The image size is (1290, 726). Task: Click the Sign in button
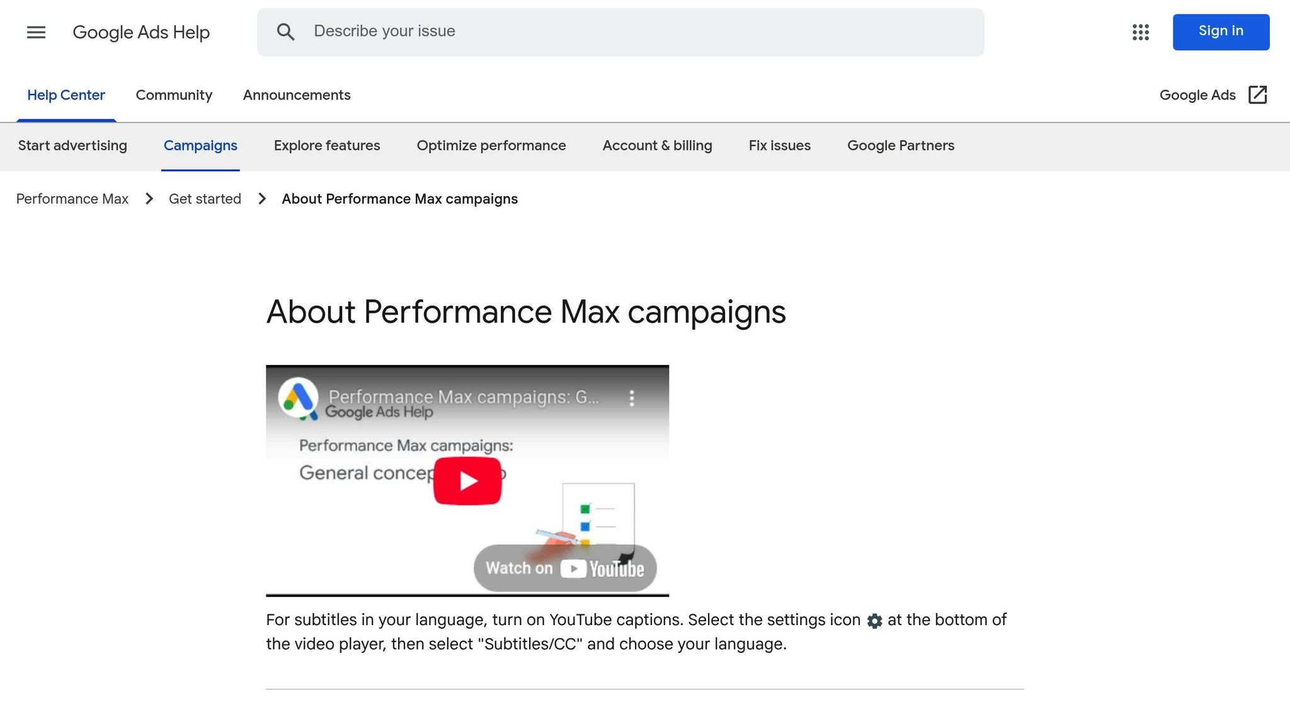pyautogui.click(x=1221, y=32)
